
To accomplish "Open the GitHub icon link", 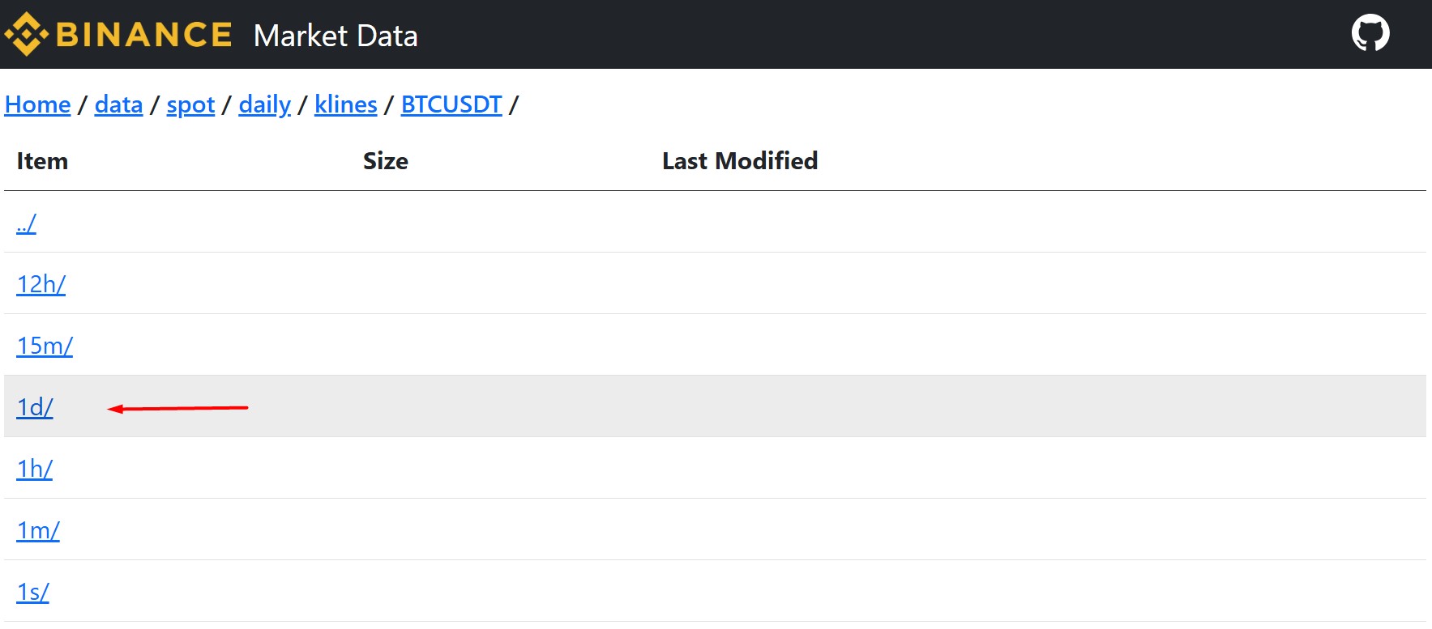I will (1370, 34).
